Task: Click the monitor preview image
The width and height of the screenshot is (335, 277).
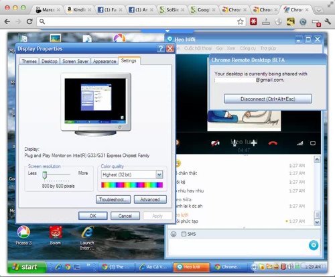Action: pyautogui.click(x=96, y=104)
